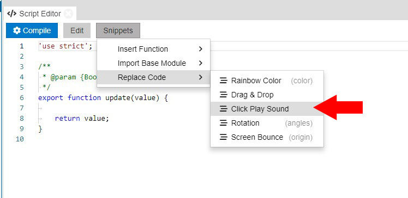Click the list icon next to Rotation
Viewport: 408px width, 198px height.
[223, 123]
